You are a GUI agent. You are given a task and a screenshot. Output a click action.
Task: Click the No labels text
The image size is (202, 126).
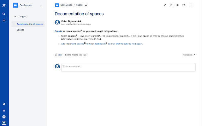(187, 55)
